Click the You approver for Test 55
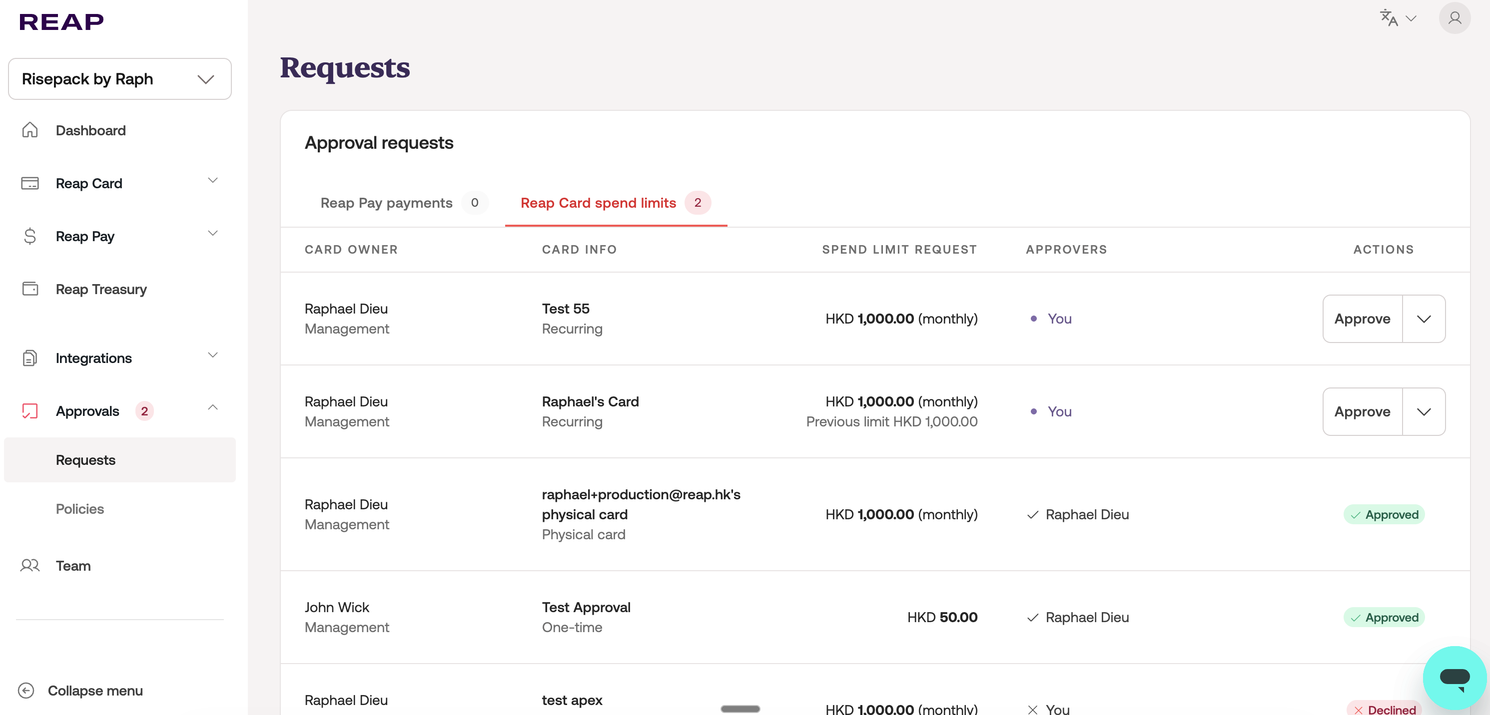1490x715 pixels. [1059, 319]
